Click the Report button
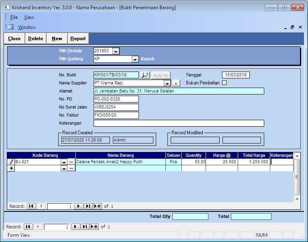The height and width of the screenshot is (242, 308). point(78,39)
